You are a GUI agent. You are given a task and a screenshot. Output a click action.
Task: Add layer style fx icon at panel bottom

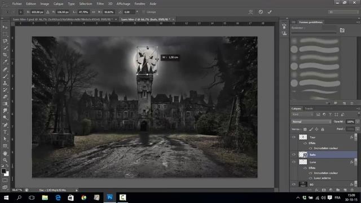(317, 190)
